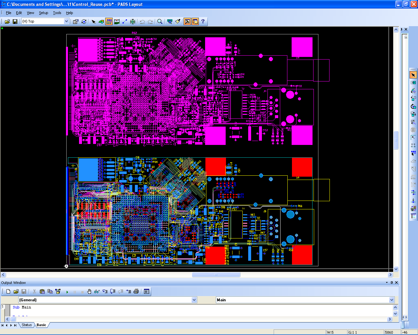Toggle the Output Window toolbar button

(x=187, y=22)
